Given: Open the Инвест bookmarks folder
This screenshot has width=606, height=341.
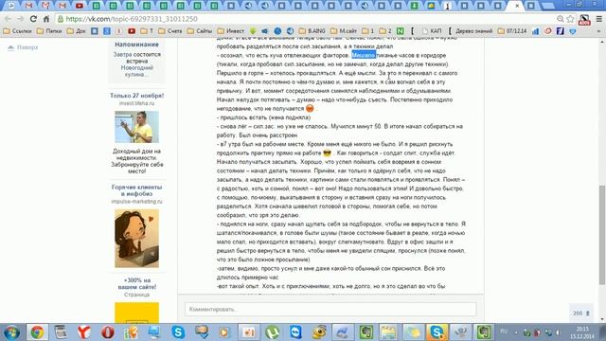Looking at the screenshot, I should [x=231, y=31].
